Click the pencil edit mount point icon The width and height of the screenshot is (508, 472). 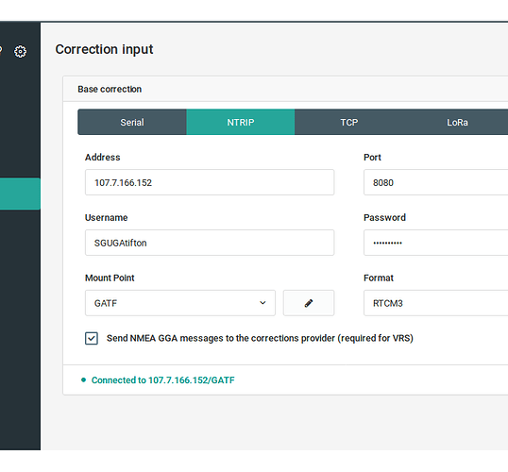[x=309, y=303]
